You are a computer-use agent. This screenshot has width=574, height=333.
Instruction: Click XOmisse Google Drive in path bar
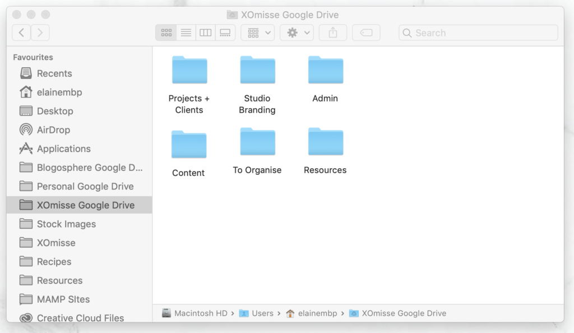pyautogui.click(x=397, y=313)
